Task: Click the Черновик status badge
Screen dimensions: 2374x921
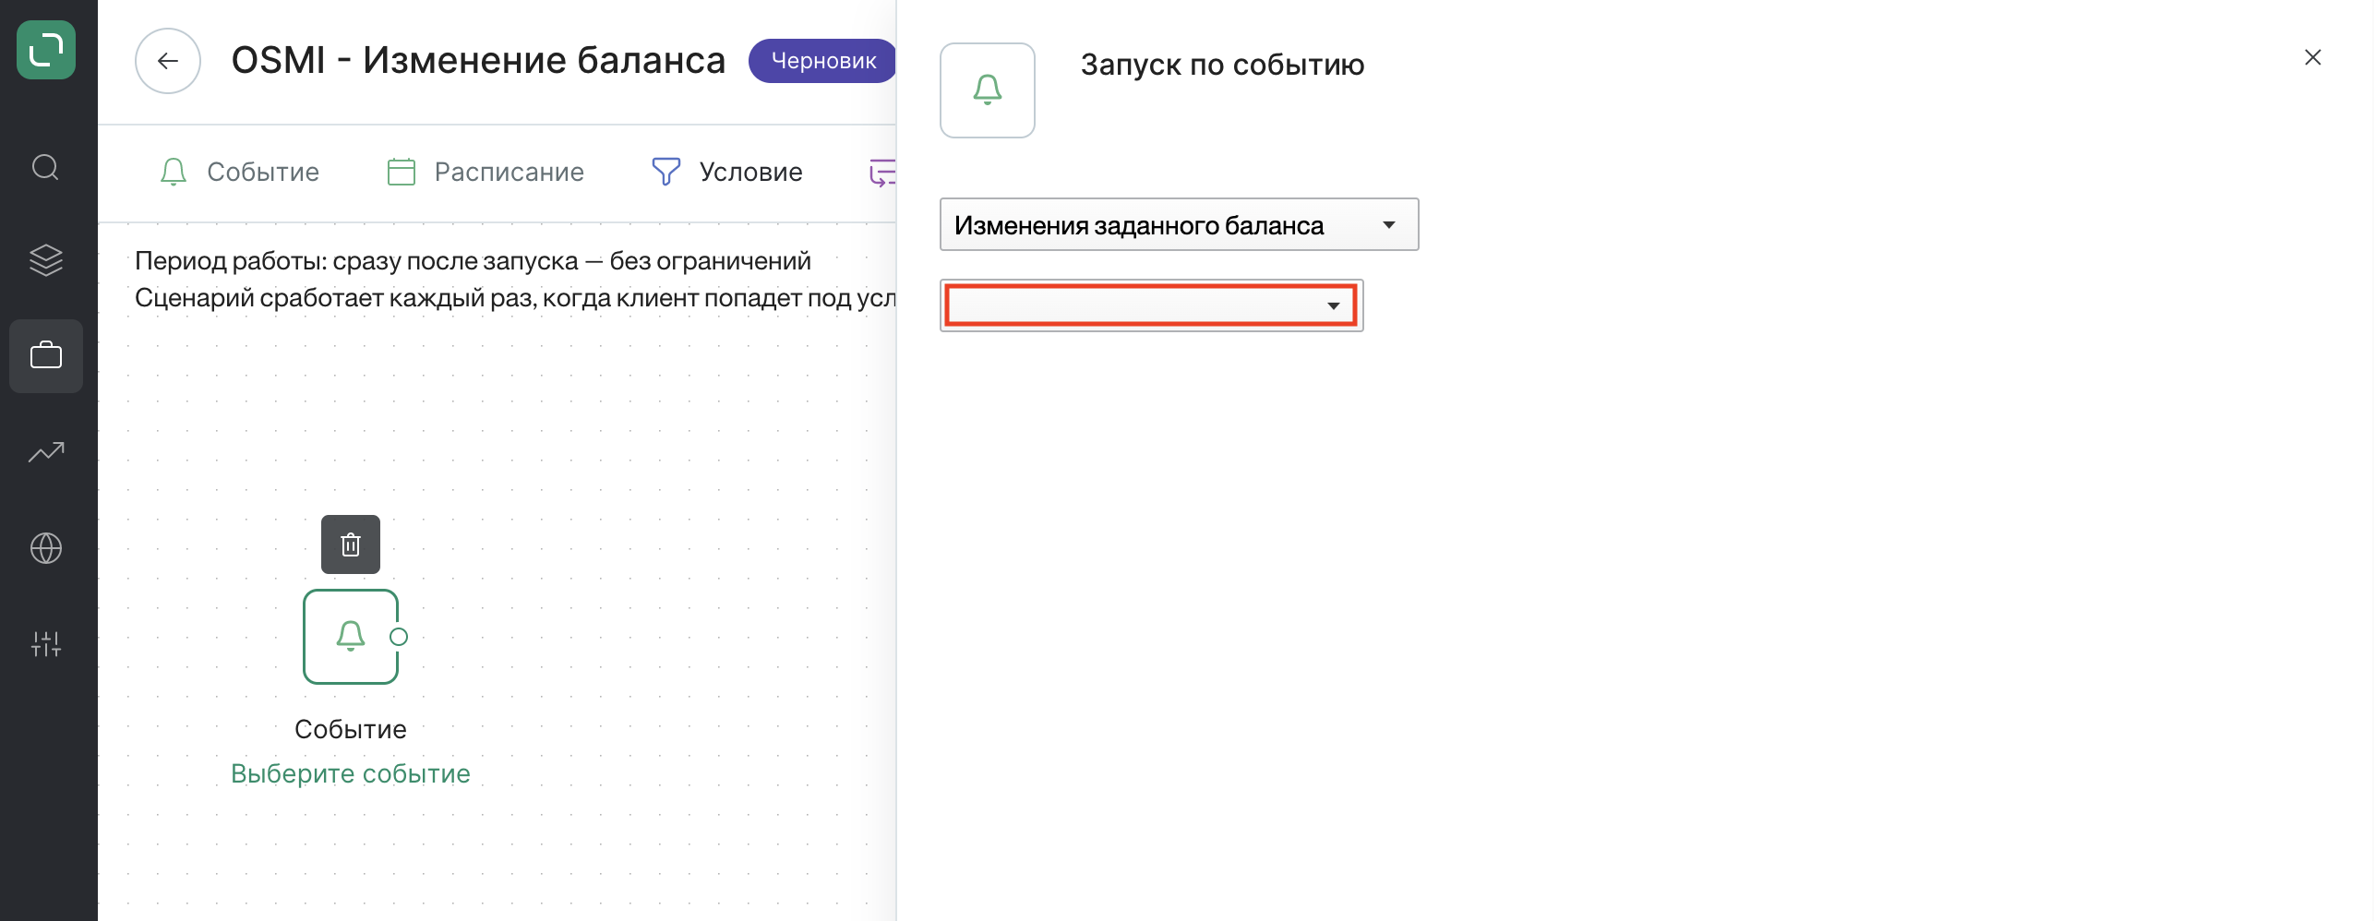Action: tap(822, 61)
